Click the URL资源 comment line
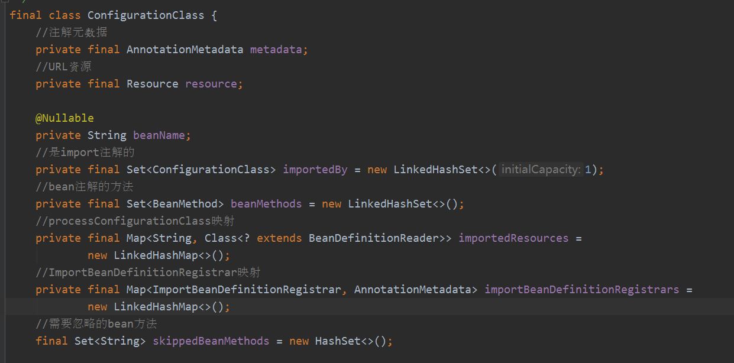The height and width of the screenshot is (363, 734). click(64, 66)
